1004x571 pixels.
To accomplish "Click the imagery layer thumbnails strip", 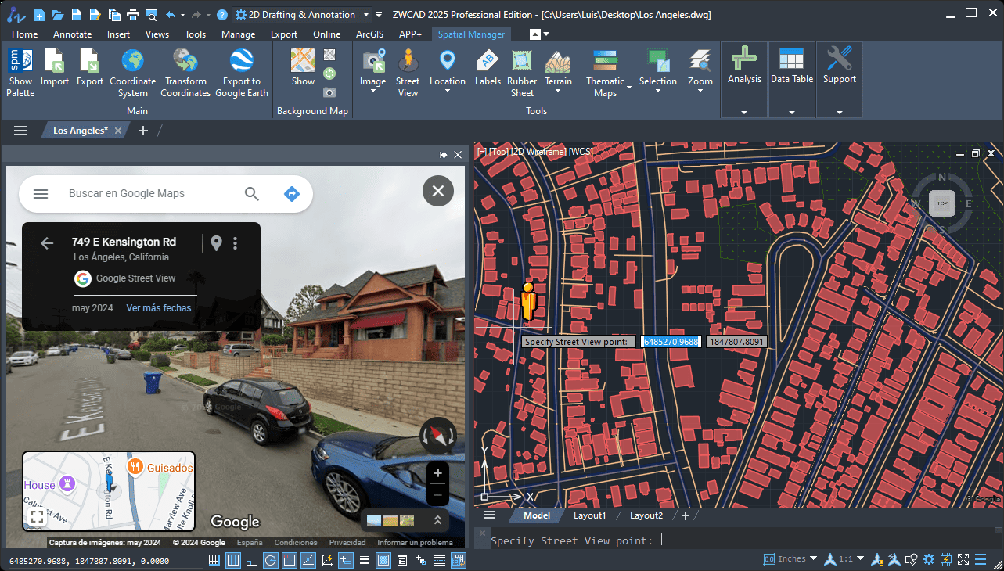I will tap(390, 520).
